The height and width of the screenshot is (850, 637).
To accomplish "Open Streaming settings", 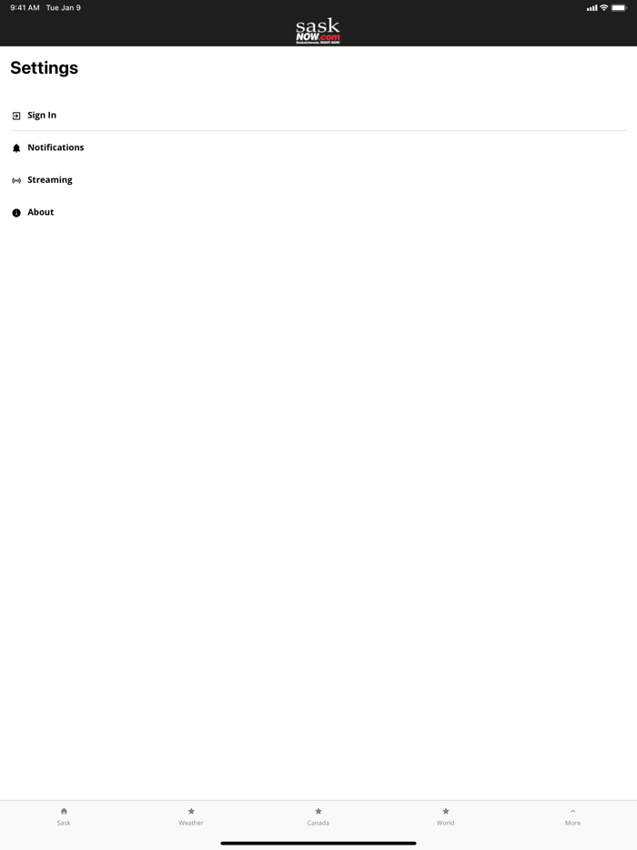I will (318, 180).
